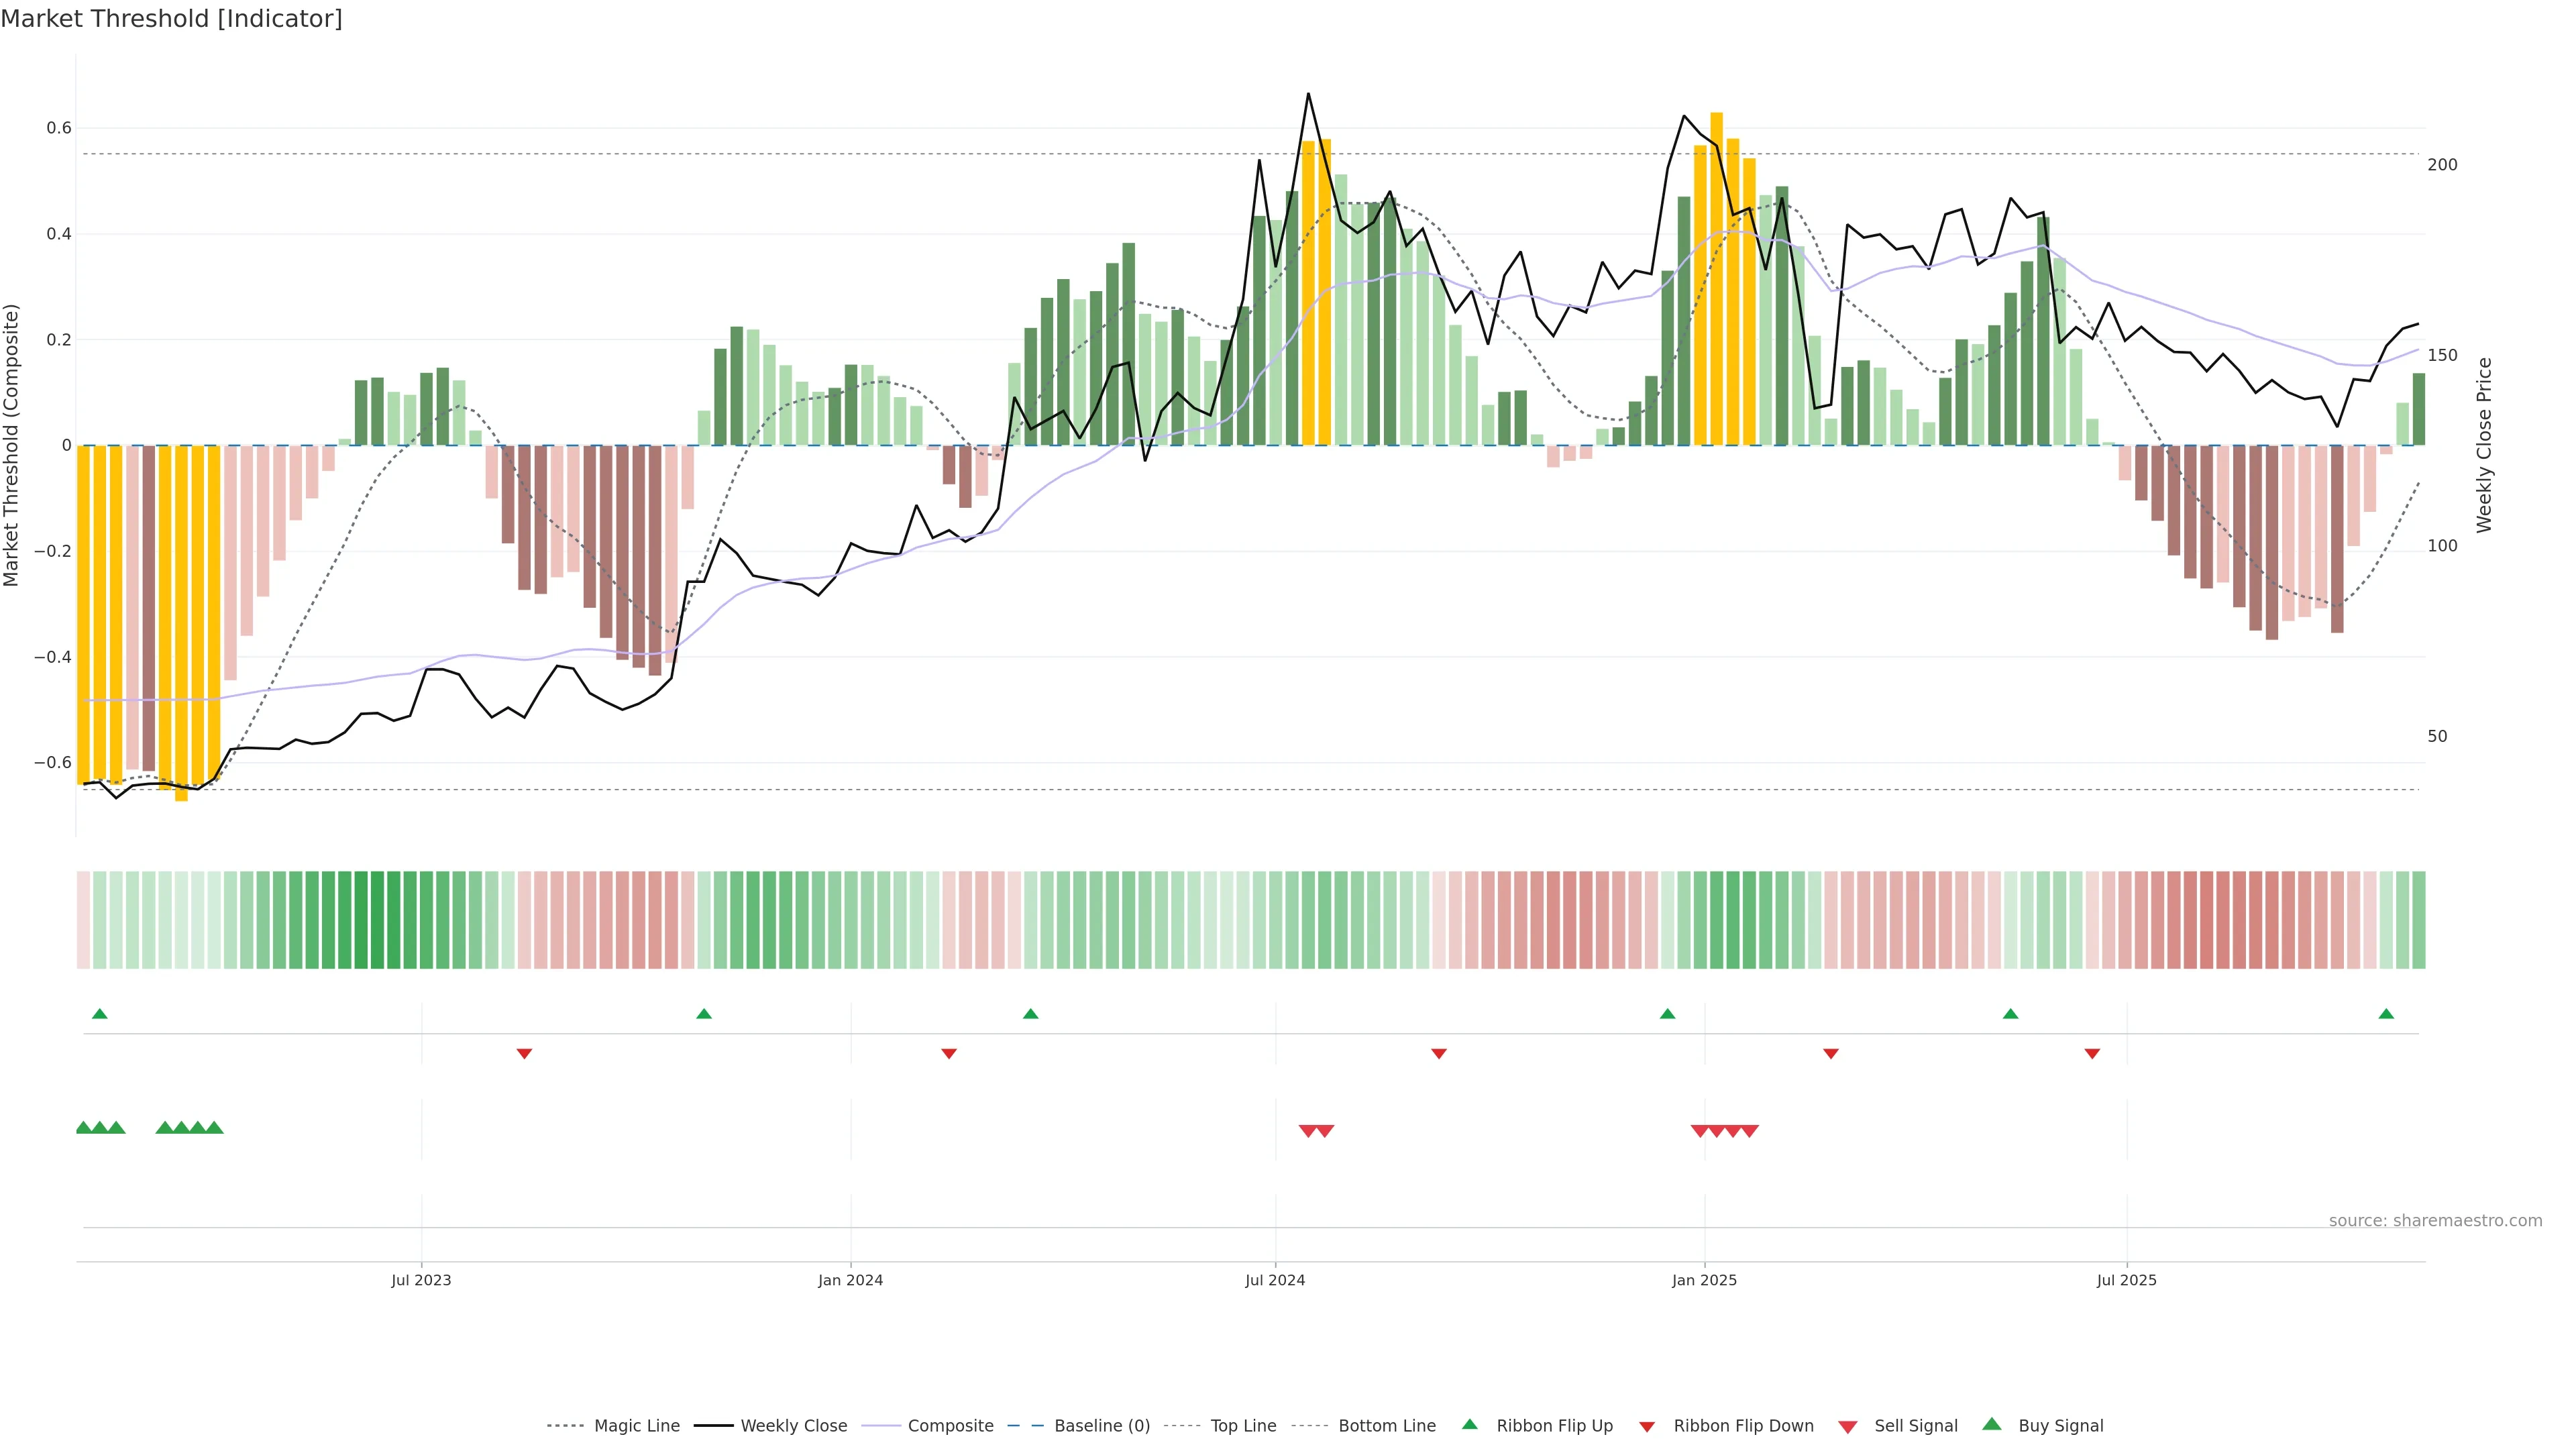Hide the Bottom Line series via legend
Viewport: 2576px width, 1449px height.
1386,1426
